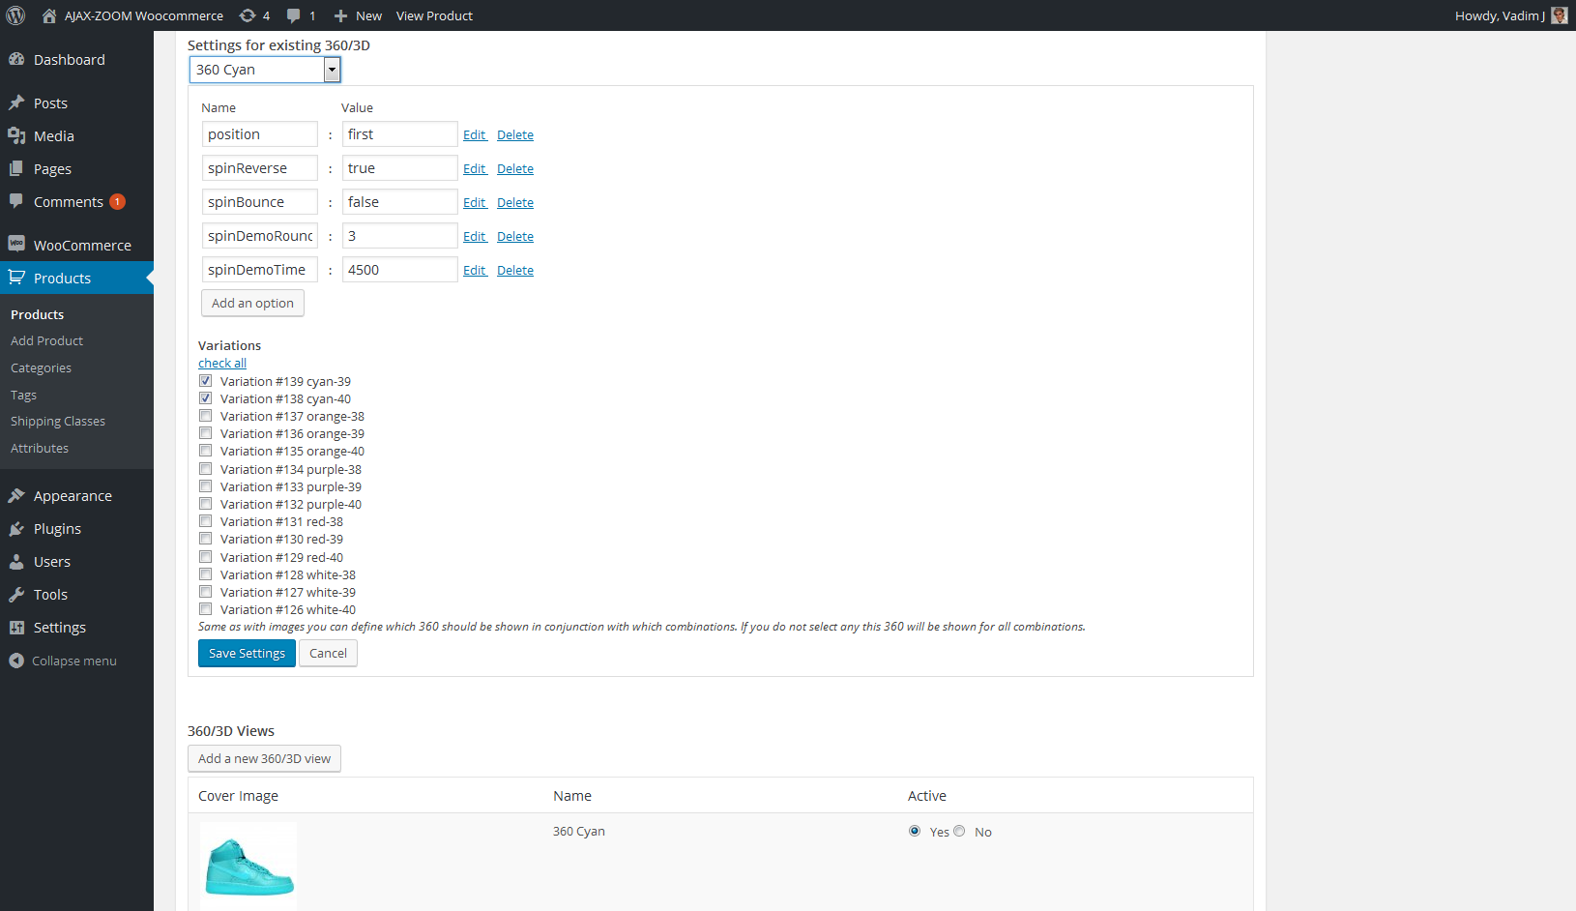Image resolution: width=1576 pixels, height=911 pixels.
Task: Click the WooCommerce logo icon
Action: [16, 244]
